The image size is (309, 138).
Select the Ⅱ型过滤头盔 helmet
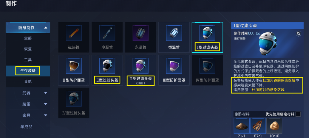(107, 70)
